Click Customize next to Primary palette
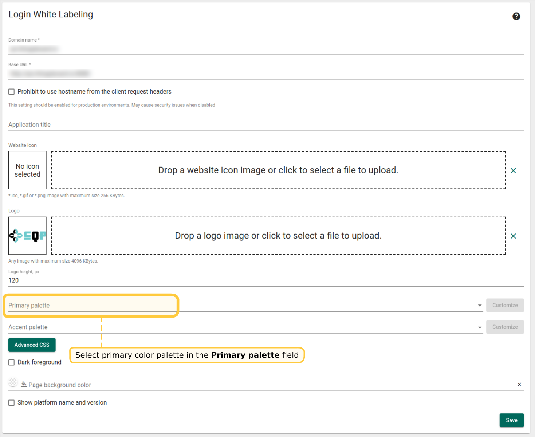Image resolution: width=535 pixels, height=437 pixels. (505, 305)
